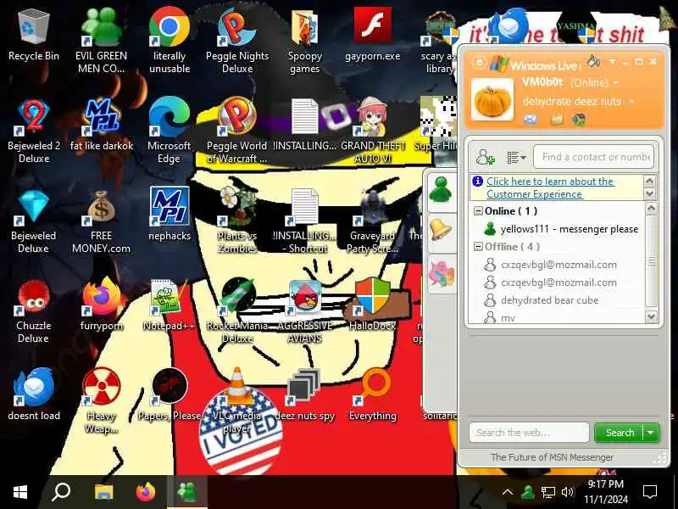Click 'The Future of MSN Messenger' footer text
This screenshot has height=509, width=678.
552,457
